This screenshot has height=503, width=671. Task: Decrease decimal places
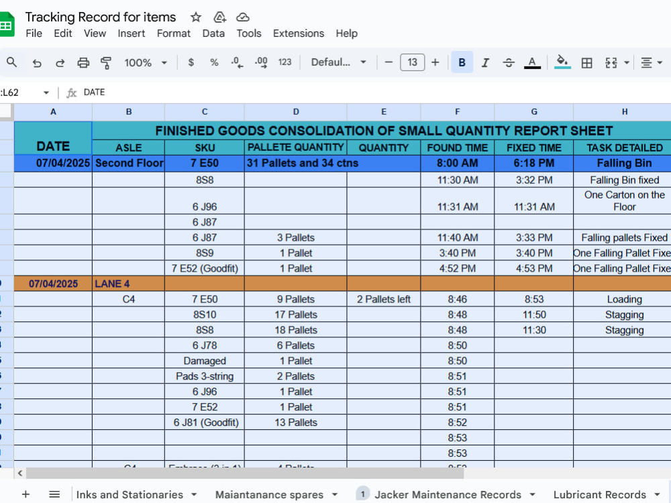click(237, 62)
